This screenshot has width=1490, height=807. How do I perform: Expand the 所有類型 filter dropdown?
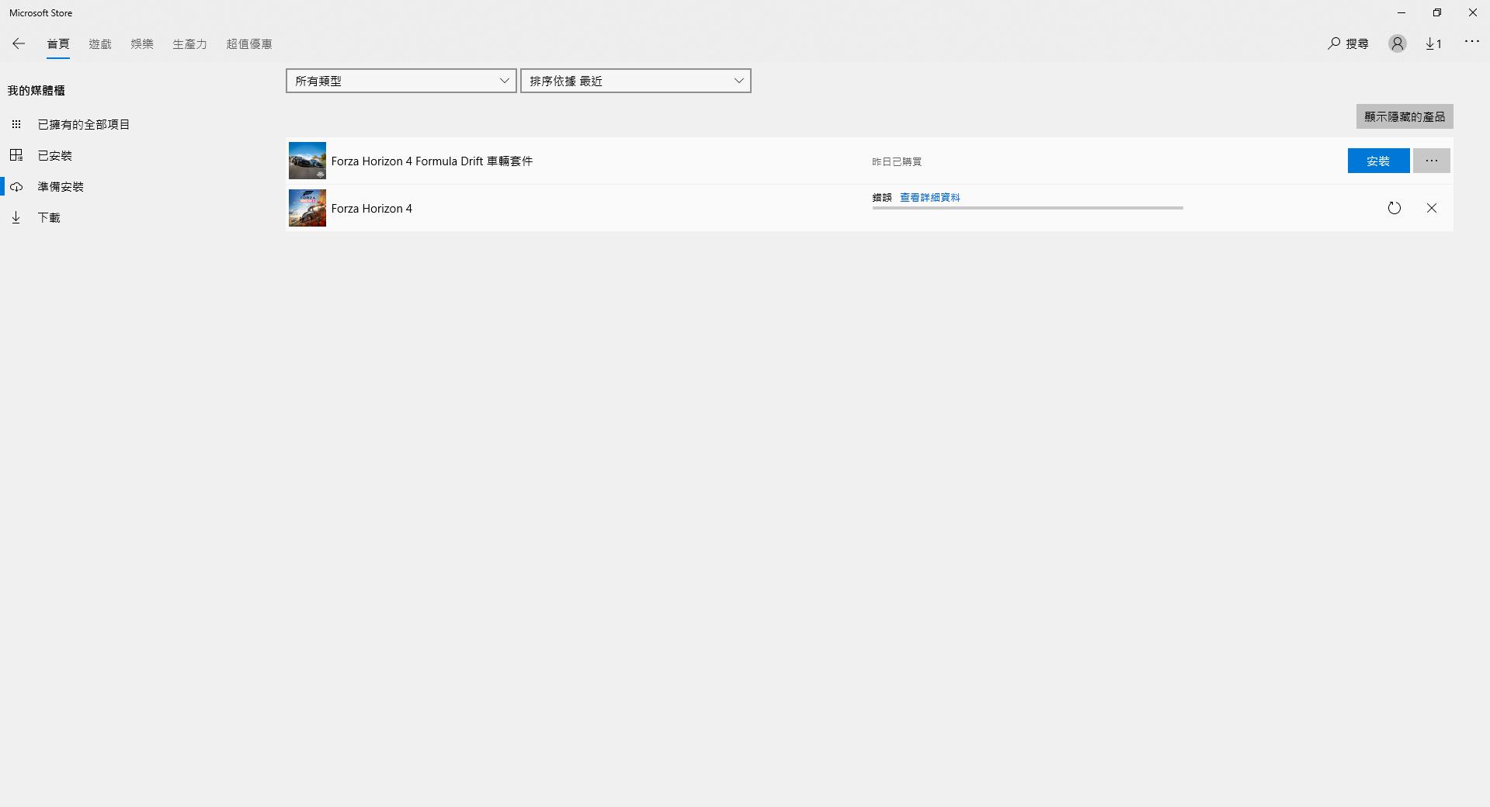tap(401, 81)
